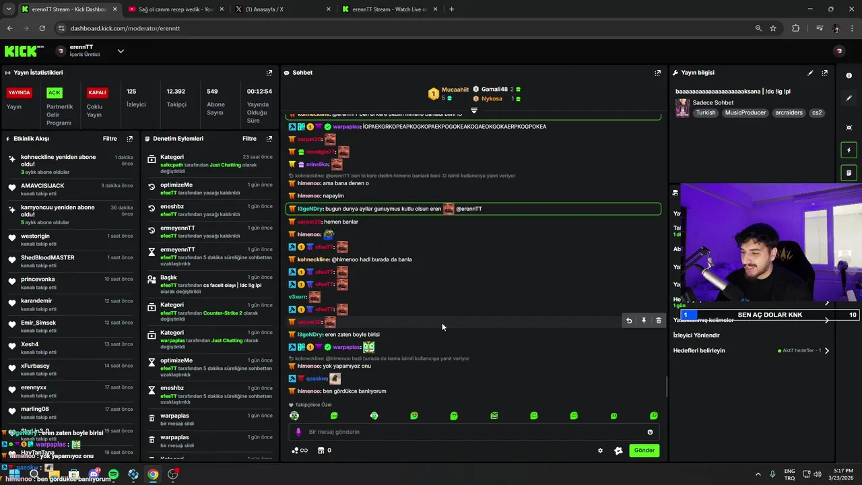The image size is (862, 485).
Task: Open the chat identity badge icon next to Gönder
Action: 618,451
